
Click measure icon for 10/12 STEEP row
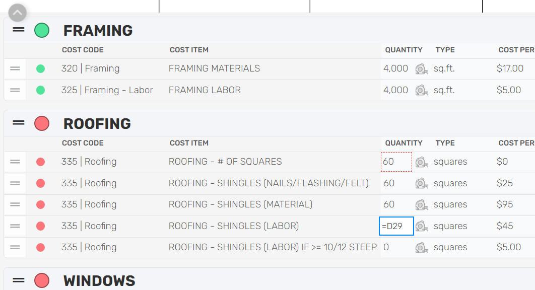tap(422, 248)
